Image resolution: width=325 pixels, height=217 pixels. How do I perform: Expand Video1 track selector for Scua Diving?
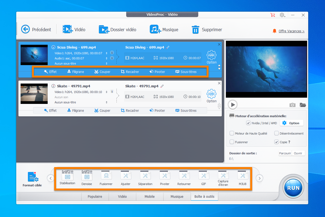pos(107,53)
